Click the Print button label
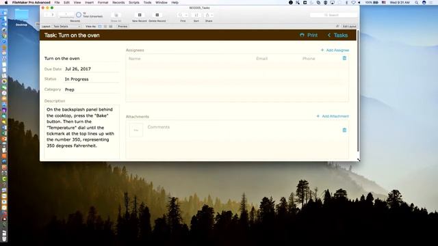The height and width of the screenshot is (246, 438). coord(312,35)
